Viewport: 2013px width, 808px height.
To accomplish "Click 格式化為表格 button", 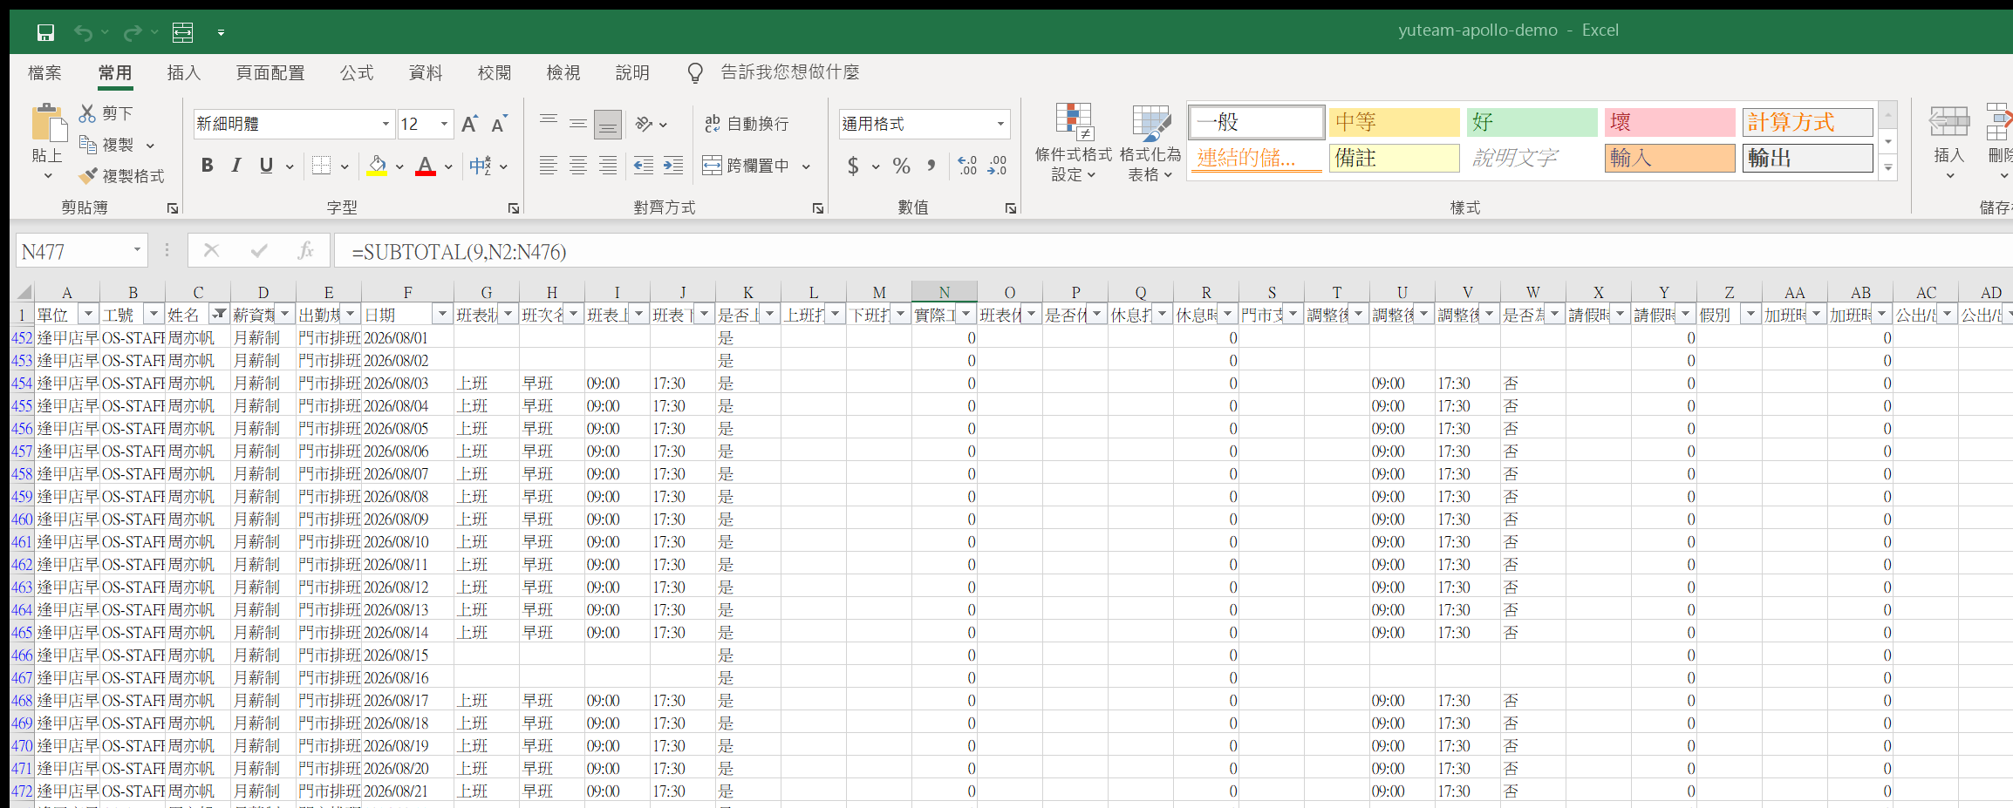I will point(1150,142).
